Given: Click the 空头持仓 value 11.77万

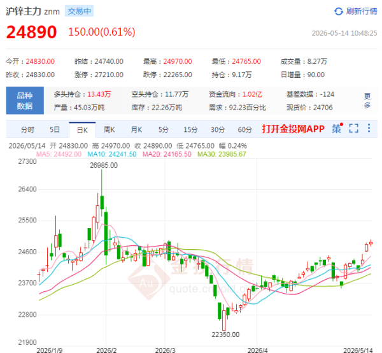Looking at the screenshot, I should [176, 94].
